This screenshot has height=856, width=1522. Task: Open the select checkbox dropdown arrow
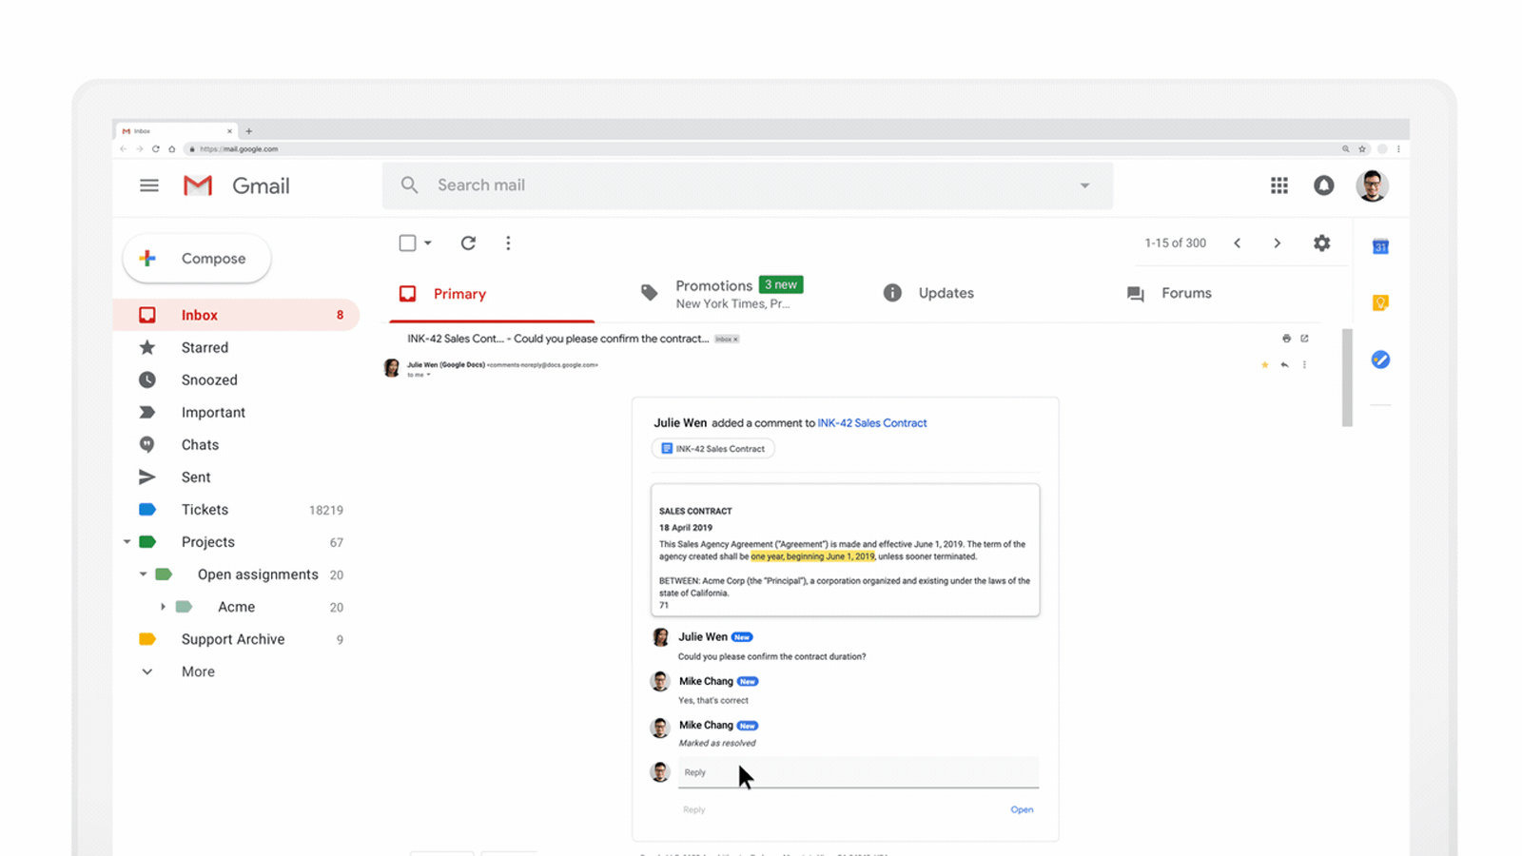[x=428, y=243]
